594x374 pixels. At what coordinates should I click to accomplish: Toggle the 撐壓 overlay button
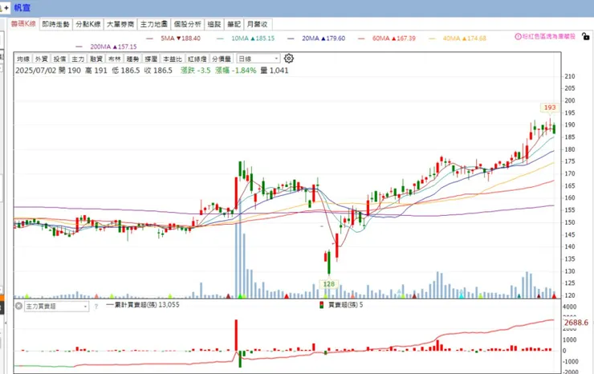pyautogui.click(x=151, y=59)
